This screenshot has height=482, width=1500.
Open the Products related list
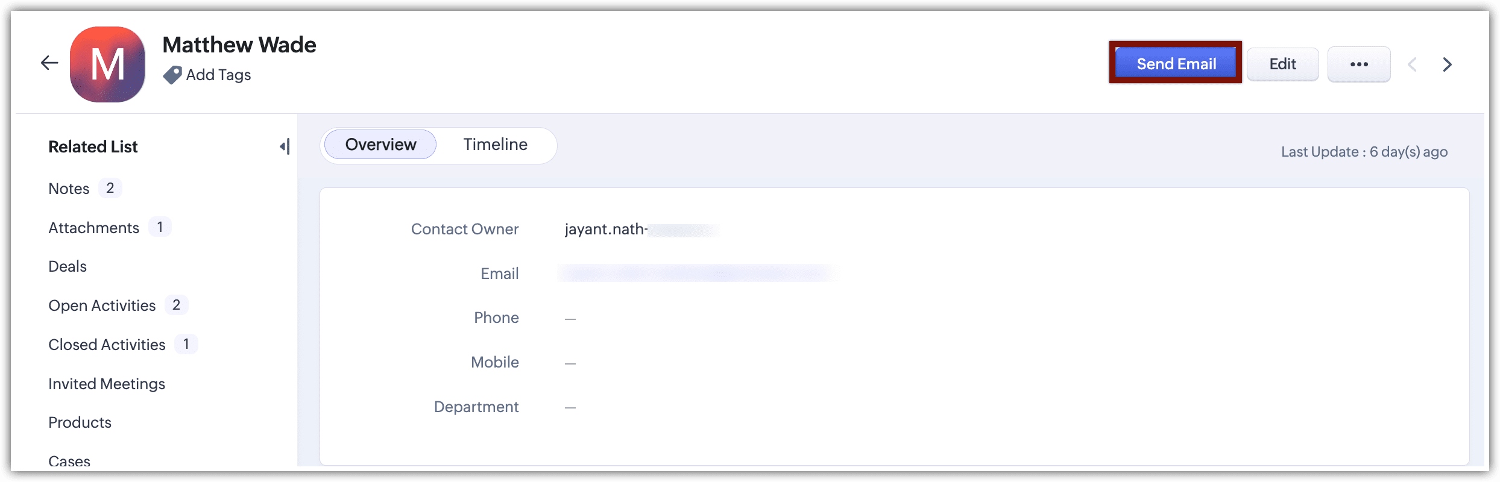[x=80, y=422]
